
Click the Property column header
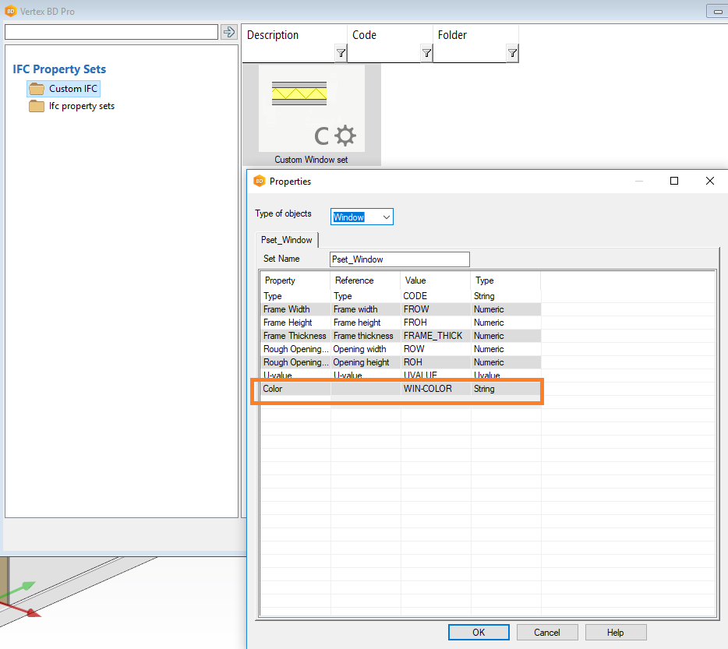coord(295,280)
